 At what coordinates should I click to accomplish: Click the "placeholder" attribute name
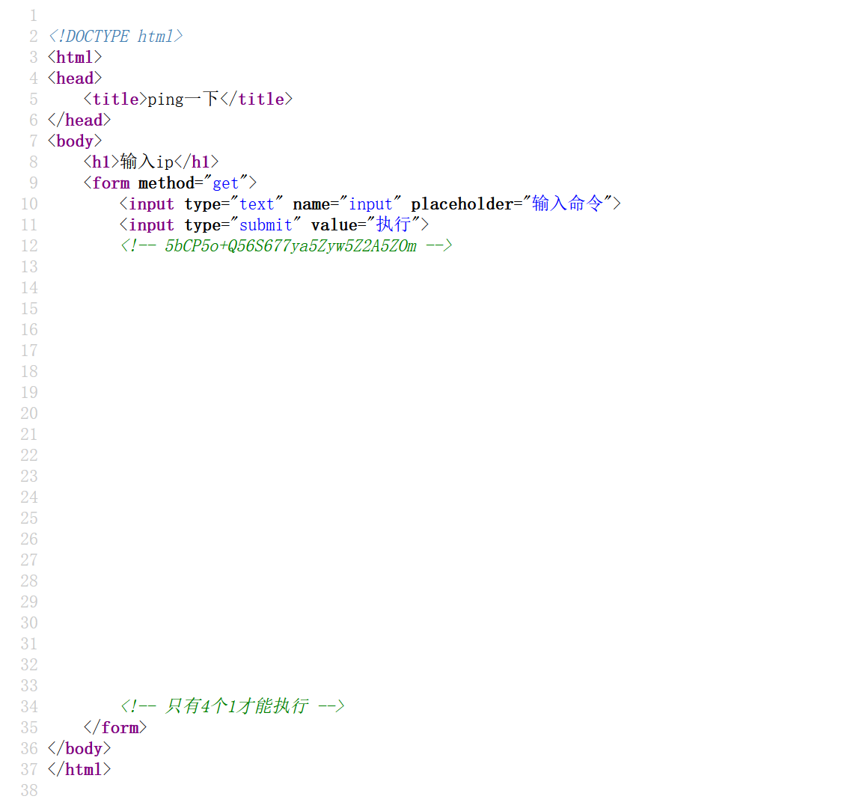462,204
